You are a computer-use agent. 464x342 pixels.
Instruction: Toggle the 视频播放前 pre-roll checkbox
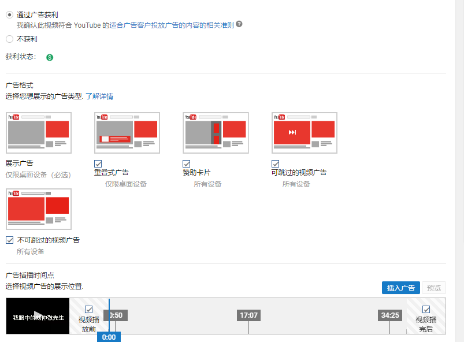pos(89,309)
